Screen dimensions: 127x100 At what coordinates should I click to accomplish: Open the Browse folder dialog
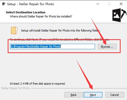107,47
